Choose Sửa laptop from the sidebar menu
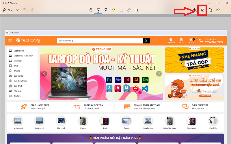Viewport: 231px width, 144px height. point(18,76)
